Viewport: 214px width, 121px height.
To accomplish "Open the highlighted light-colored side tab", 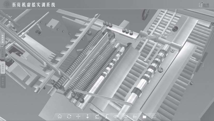I will [3, 67].
